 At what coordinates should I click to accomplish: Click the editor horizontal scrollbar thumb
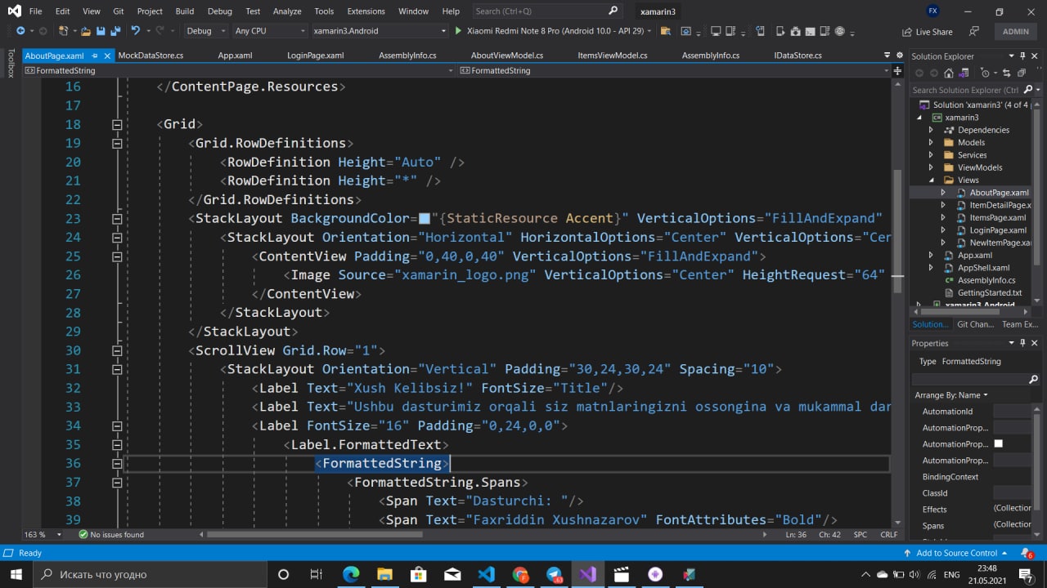point(315,534)
